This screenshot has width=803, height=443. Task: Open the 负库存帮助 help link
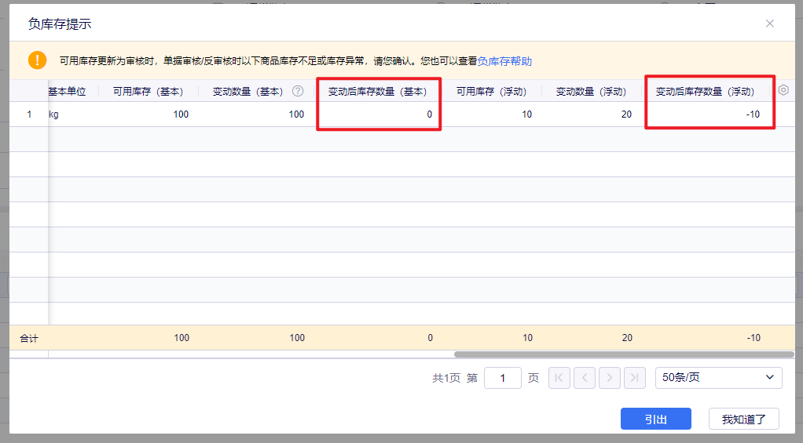coord(504,61)
